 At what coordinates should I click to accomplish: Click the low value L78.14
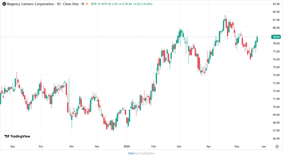click(x=117, y=4)
